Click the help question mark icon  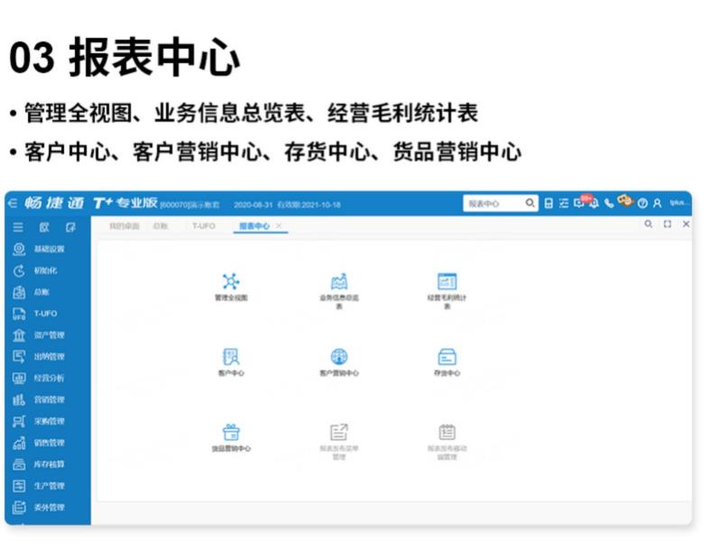click(642, 204)
